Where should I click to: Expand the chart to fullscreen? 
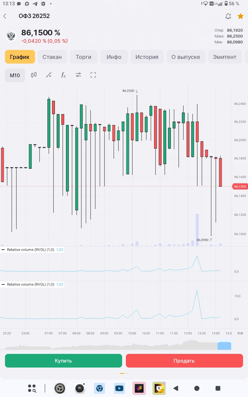click(93, 75)
